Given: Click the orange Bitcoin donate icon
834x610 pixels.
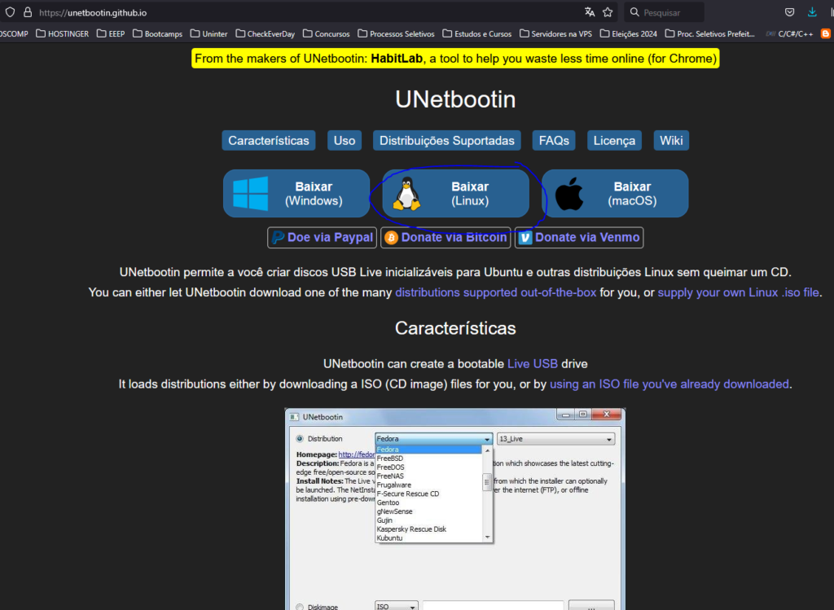Looking at the screenshot, I should coord(392,238).
